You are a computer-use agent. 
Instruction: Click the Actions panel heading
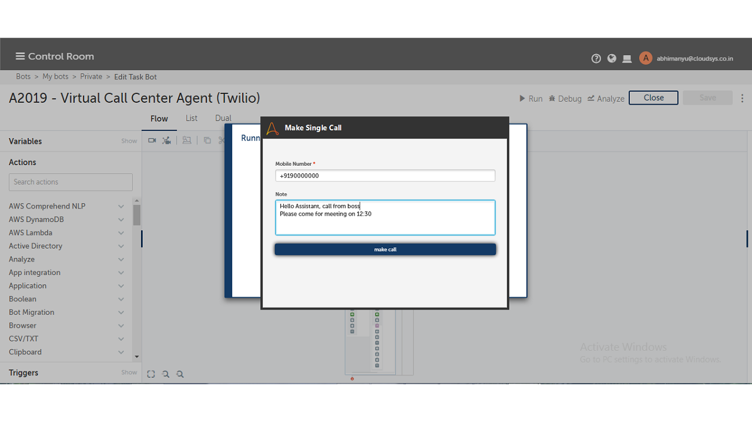[22, 162]
